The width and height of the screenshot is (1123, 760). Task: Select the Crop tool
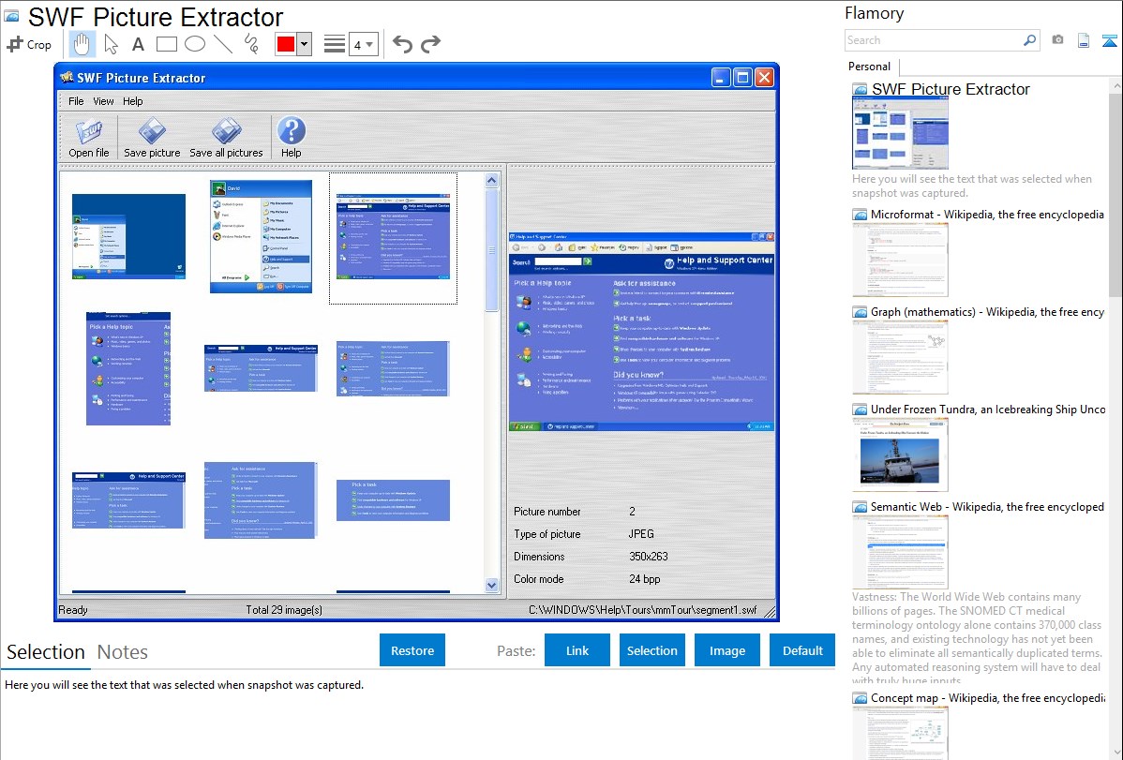coord(29,44)
